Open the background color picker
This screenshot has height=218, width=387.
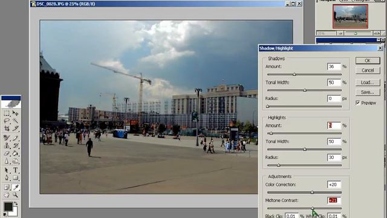[15, 212]
